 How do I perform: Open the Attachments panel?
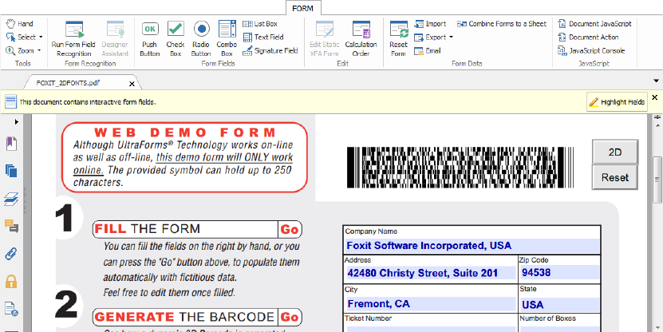[x=11, y=254]
